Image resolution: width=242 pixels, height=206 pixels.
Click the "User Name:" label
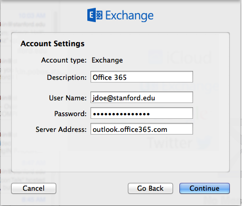coord(68,98)
